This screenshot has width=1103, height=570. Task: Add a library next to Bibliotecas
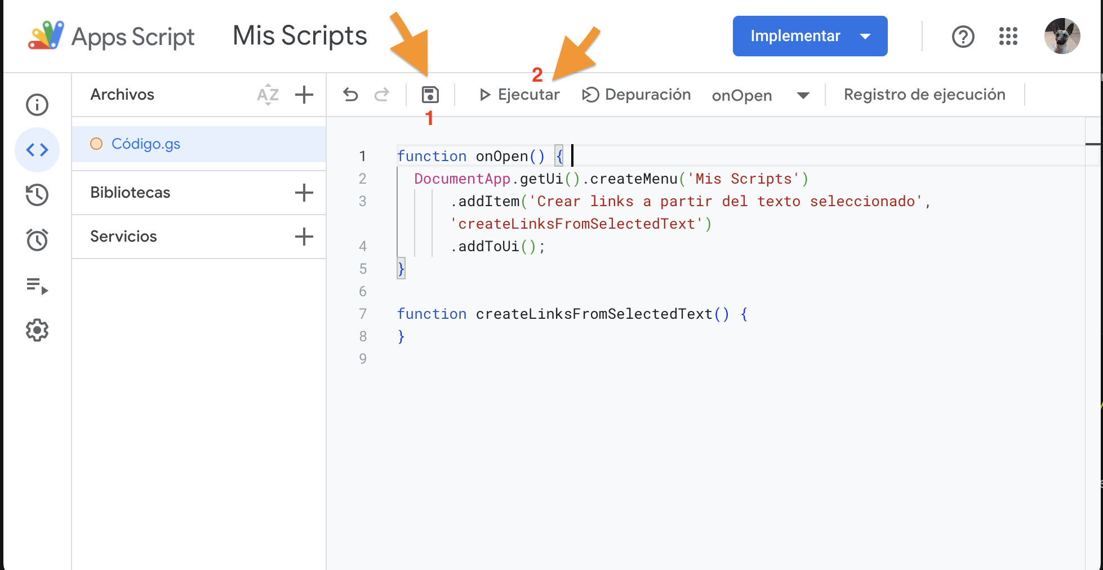304,193
